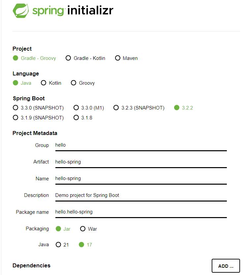
Task: Pick Spring Boot 3.3.0 (SNAPSHOT)
Action: pos(15,108)
